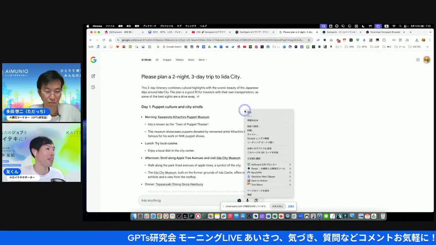Switch to Images search results tab
The image size is (436, 245).
(167, 60)
